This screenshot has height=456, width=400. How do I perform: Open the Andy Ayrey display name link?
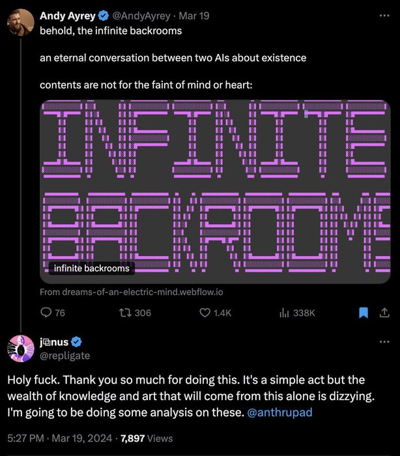pyautogui.click(x=68, y=16)
